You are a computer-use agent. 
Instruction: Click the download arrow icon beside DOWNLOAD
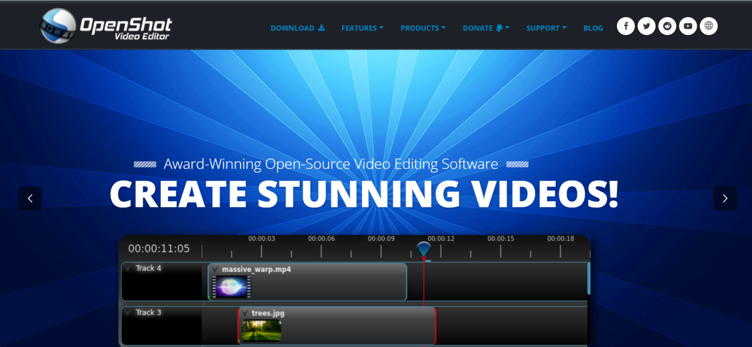coord(322,27)
